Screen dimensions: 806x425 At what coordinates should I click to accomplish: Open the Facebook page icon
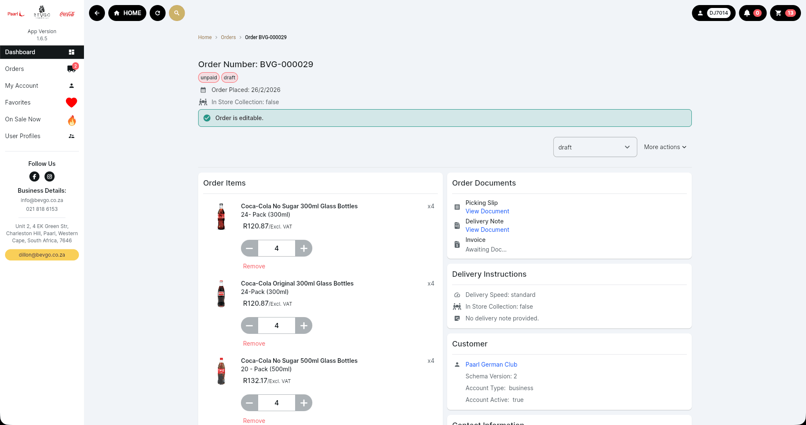(34, 177)
